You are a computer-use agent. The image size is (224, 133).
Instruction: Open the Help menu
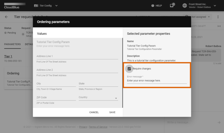pos(157,6)
